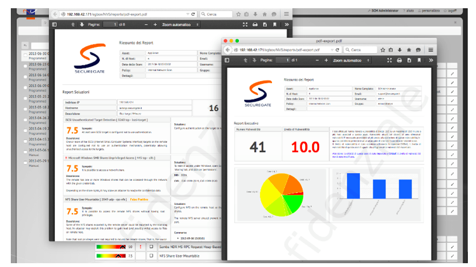Toggle the sidebar in front PDF viewer
476x267 pixels.
[228, 60]
